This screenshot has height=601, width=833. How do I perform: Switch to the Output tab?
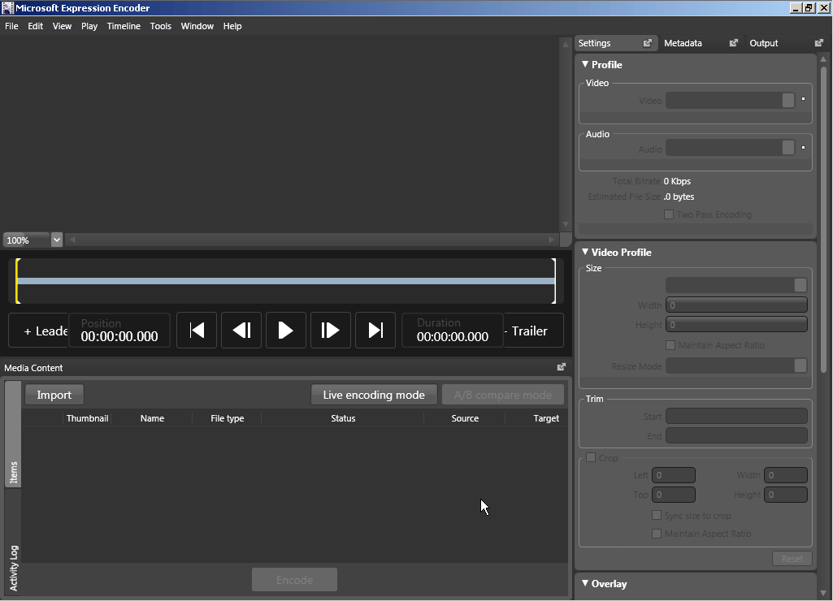[763, 43]
